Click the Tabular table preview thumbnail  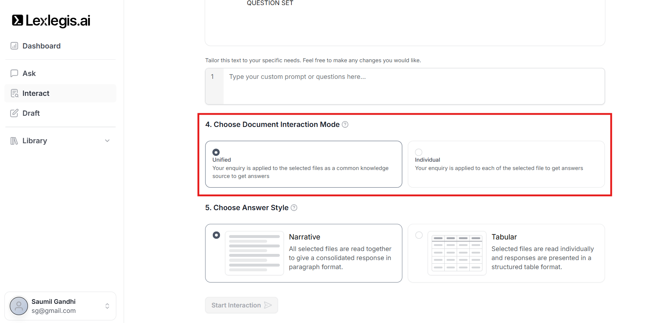457,253
